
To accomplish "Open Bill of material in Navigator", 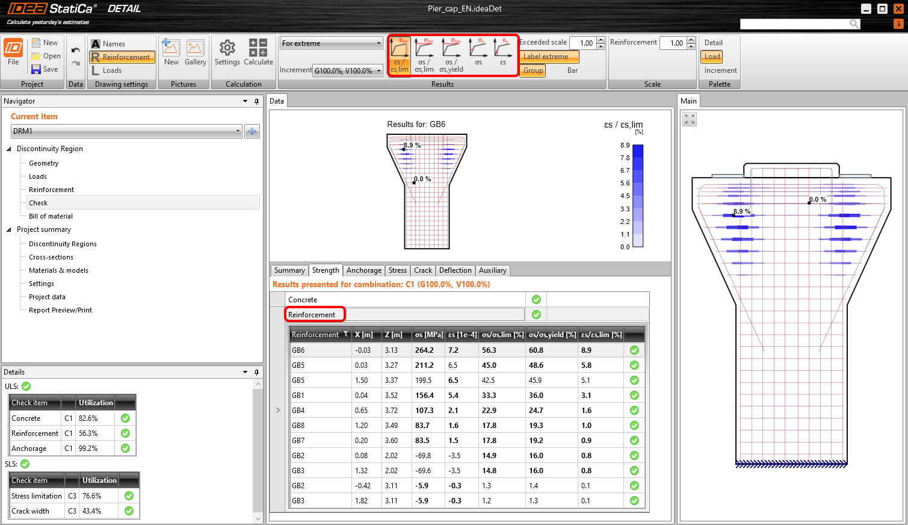I will [x=51, y=216].
